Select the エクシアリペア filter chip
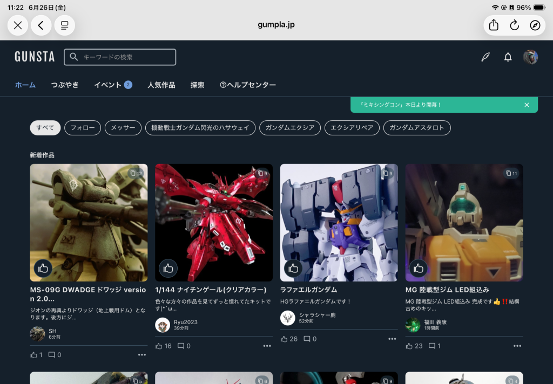Screen dimensions: 553x384 click(x=352, y=128)
